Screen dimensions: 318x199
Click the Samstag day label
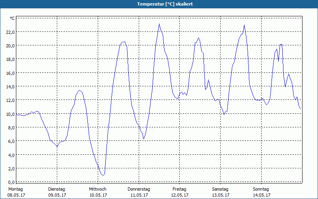pos(220,189)
